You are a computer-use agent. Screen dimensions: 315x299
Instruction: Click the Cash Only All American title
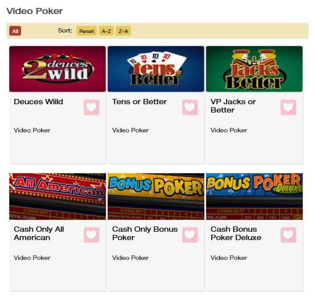[x=39, y=233]
